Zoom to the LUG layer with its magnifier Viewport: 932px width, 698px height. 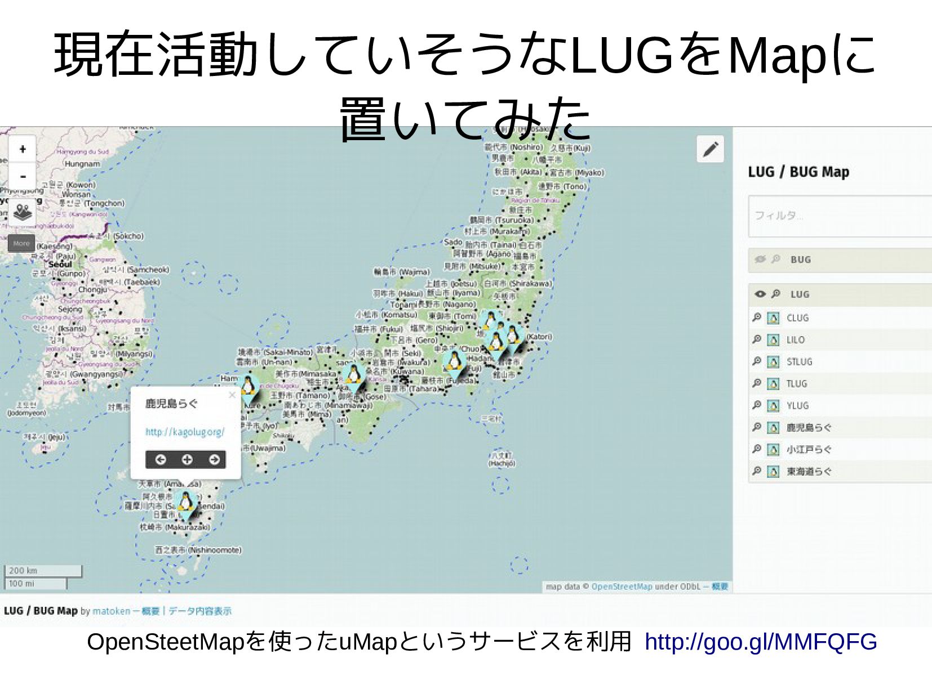[x=776, y=294]
